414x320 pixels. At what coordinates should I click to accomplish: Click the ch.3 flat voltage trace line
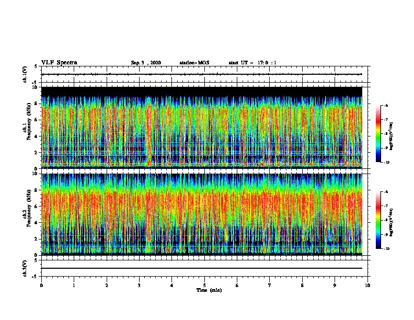point(202,268)
